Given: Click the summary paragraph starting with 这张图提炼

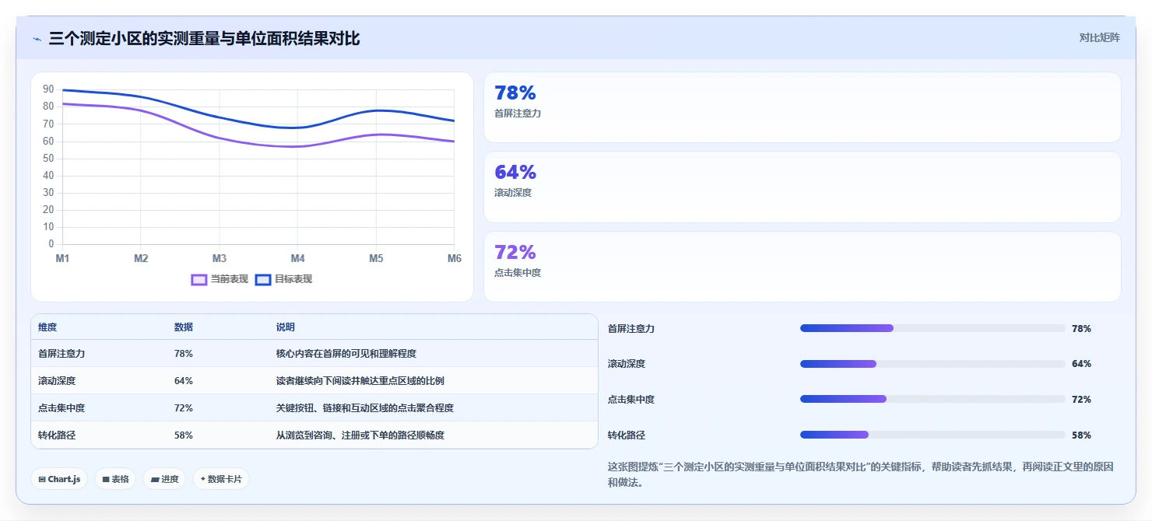Looking at the screenshot, I should coord(861,474).
